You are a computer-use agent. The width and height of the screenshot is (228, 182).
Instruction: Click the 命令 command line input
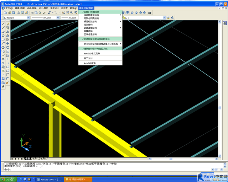(x=108, y=170)
